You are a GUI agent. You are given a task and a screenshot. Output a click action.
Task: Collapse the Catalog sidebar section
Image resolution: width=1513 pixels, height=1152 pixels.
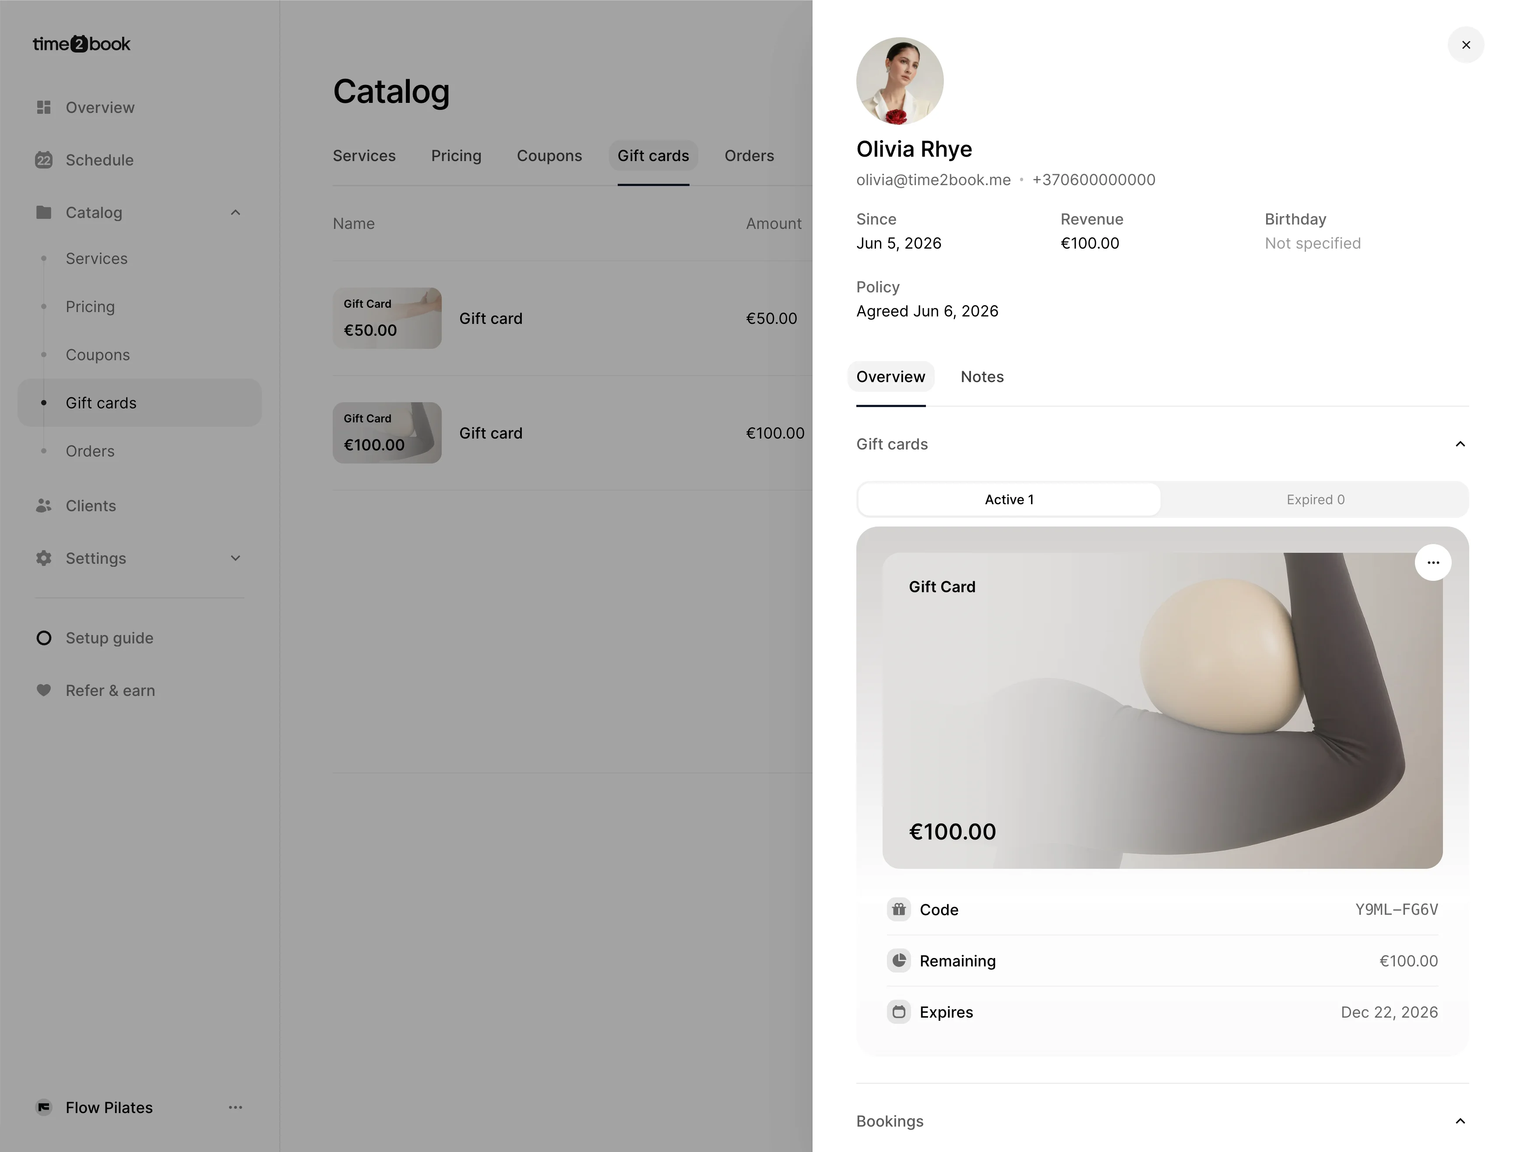[x=235, y=212]
